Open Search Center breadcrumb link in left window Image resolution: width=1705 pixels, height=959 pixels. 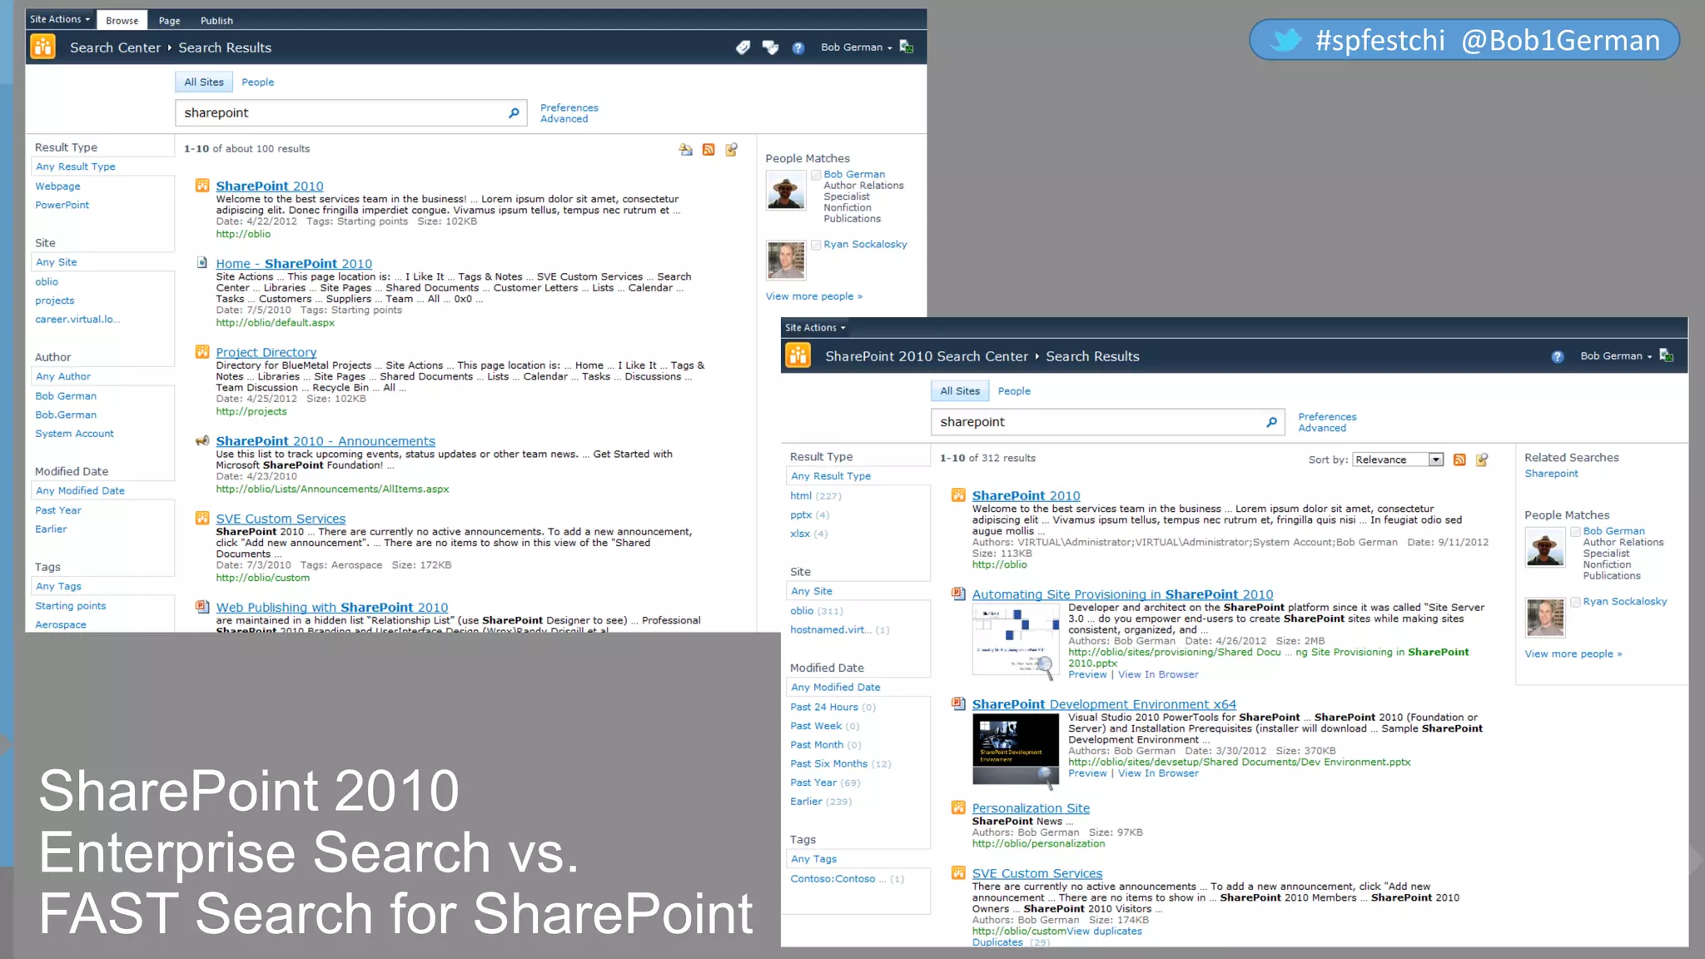coord(115,47)
